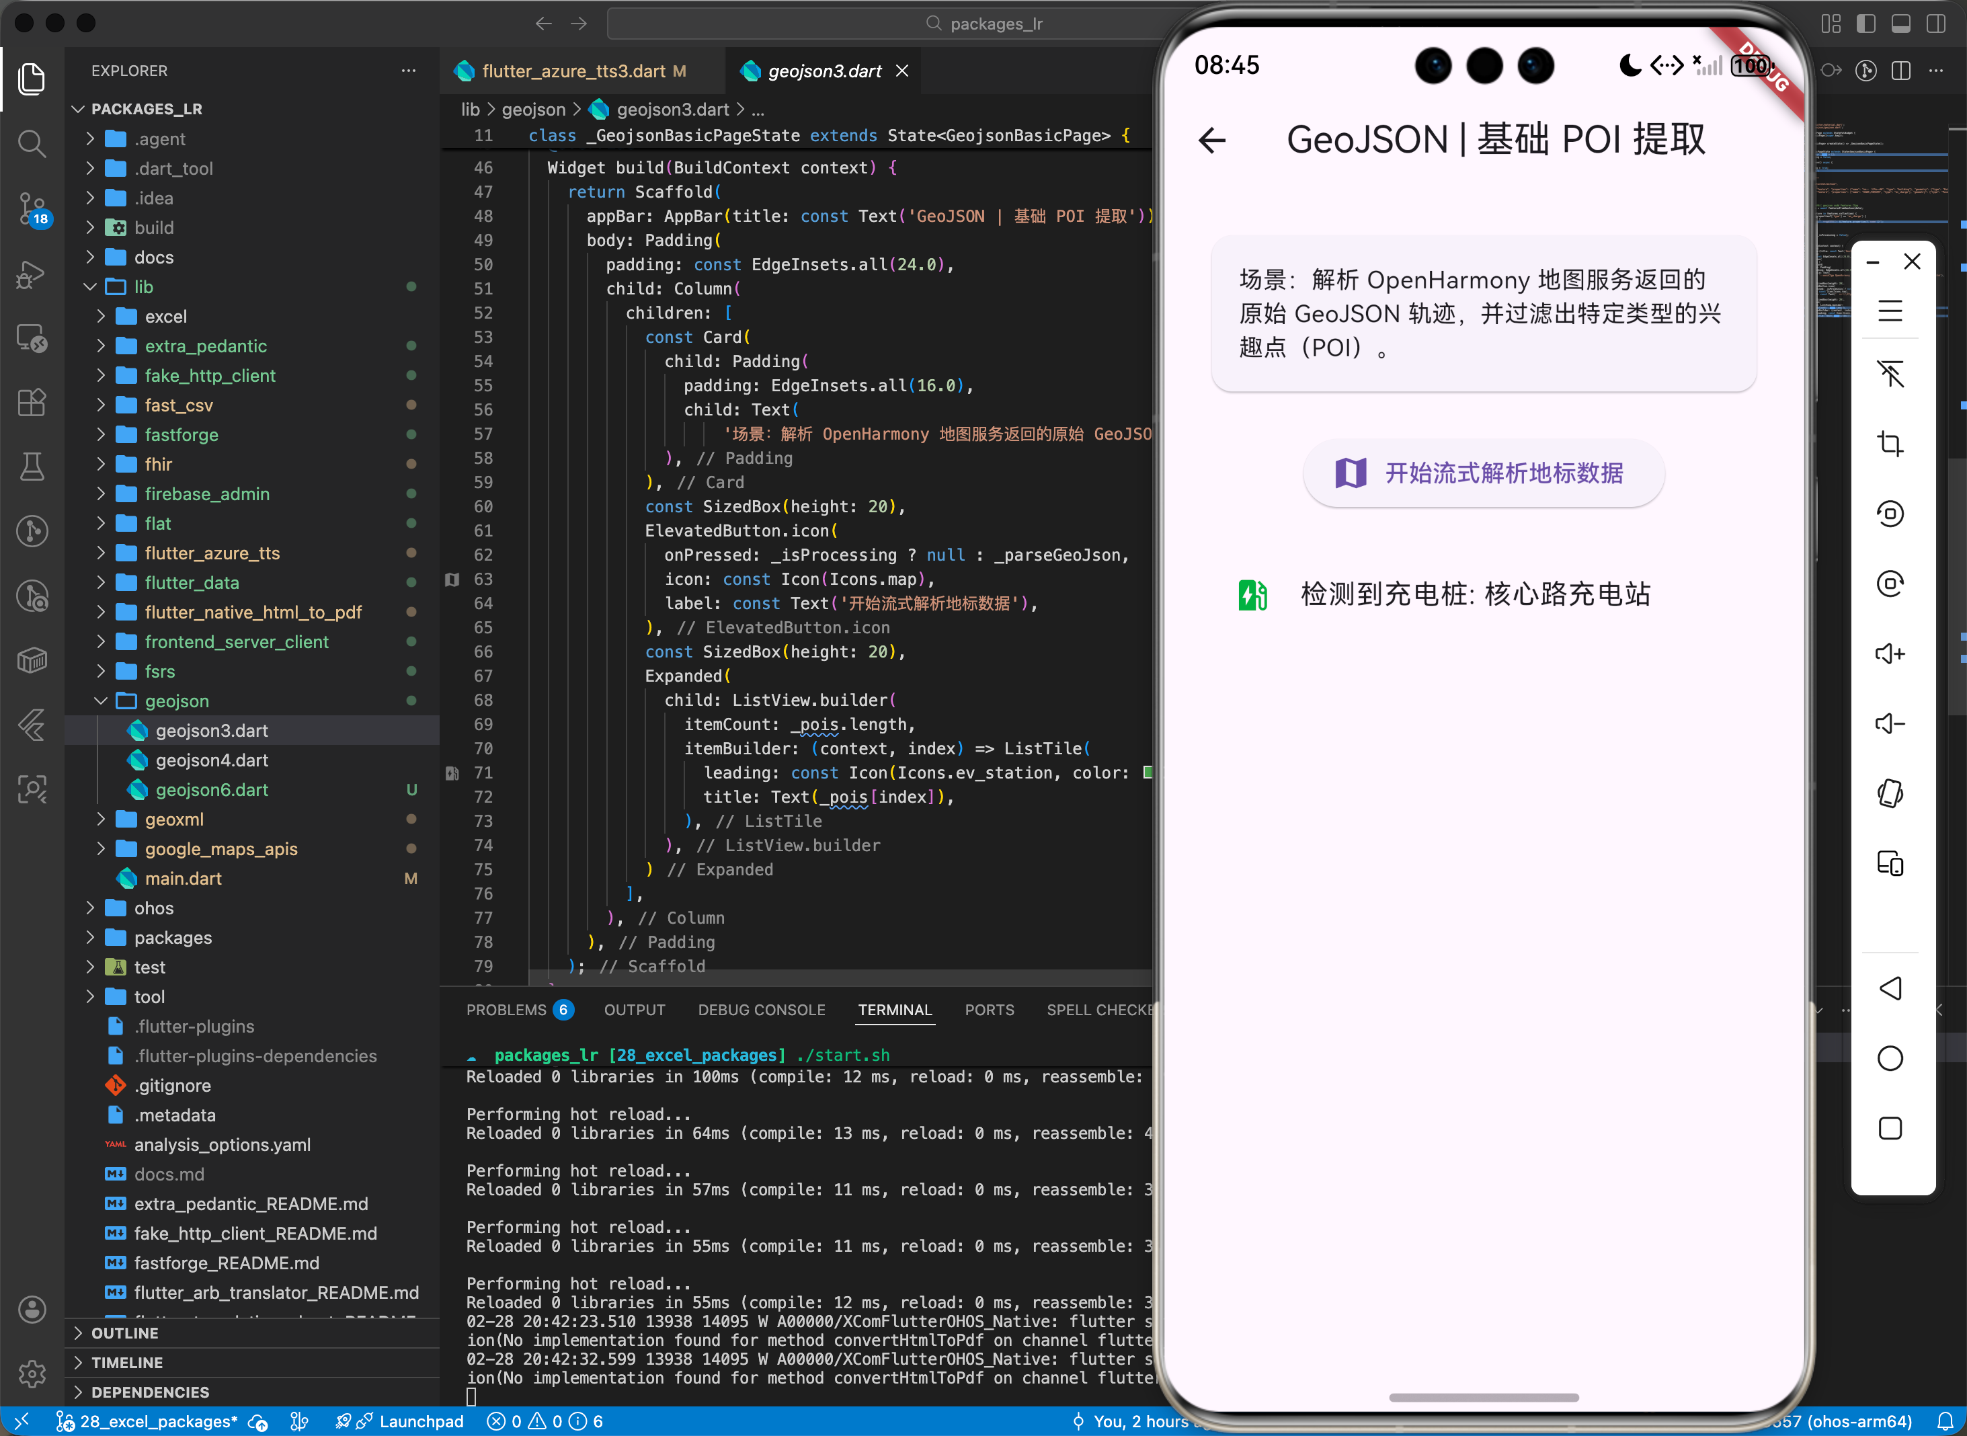Click the geojson breadcrumb segment
1967x1436 pixels.
click(x=534, y=110)
